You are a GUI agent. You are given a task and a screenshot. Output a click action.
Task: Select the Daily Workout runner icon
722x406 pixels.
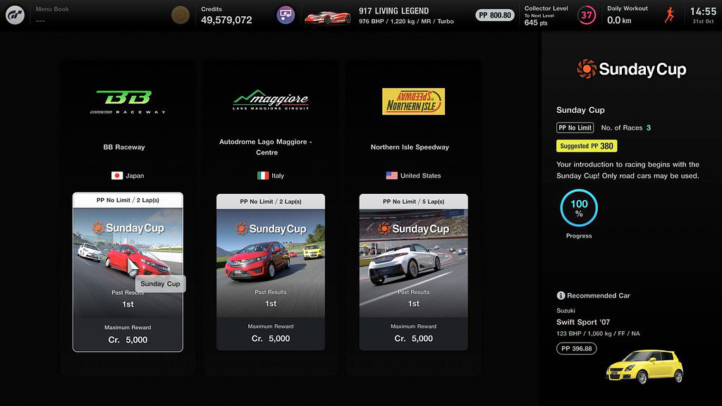coord(669,15)
